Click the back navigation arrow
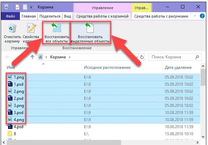The width and height of the screenshot is (208, 145). [7, 57]
